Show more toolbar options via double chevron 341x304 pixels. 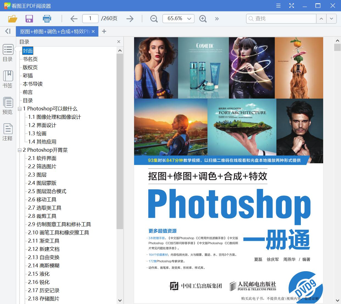point(217,19)
